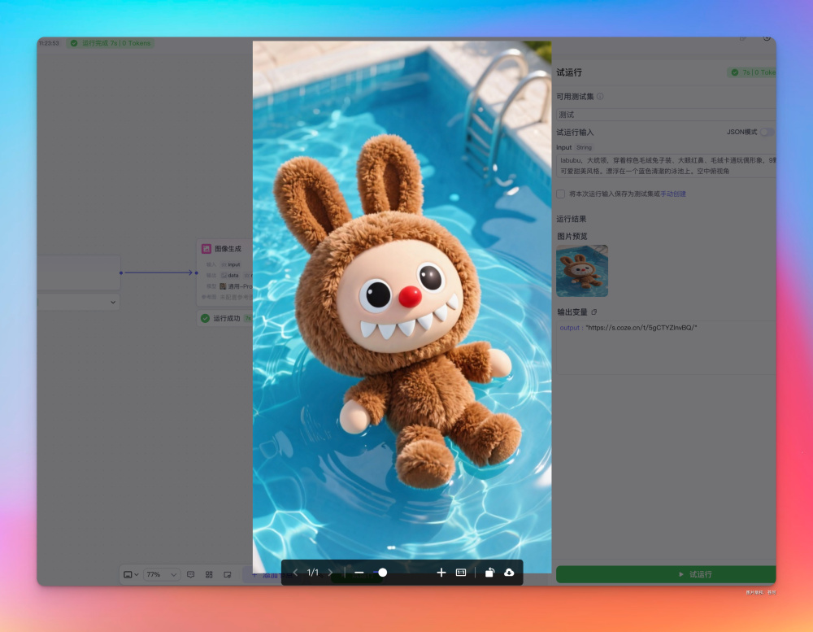Click the 1/1 page counter
The image size is (813, 632).
tap(313, 573)
